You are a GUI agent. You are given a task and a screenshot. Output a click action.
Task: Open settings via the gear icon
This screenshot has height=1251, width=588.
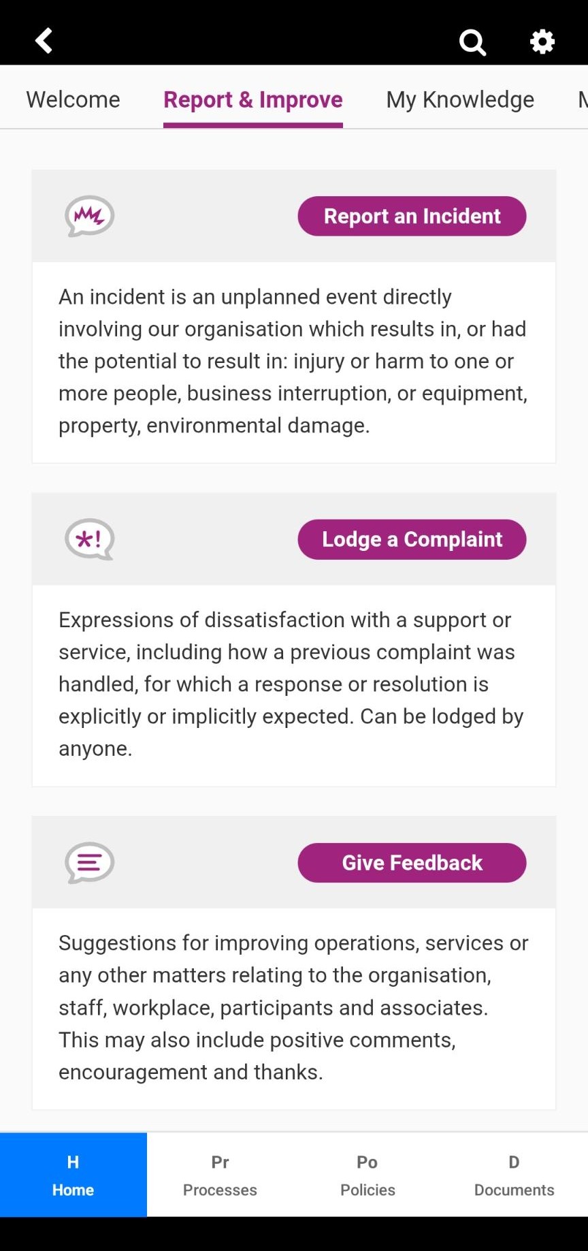pos(542,42)
